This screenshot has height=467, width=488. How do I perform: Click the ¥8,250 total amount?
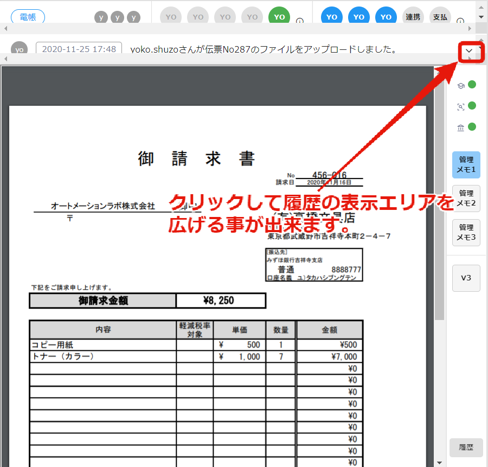(x=221, y=300)
